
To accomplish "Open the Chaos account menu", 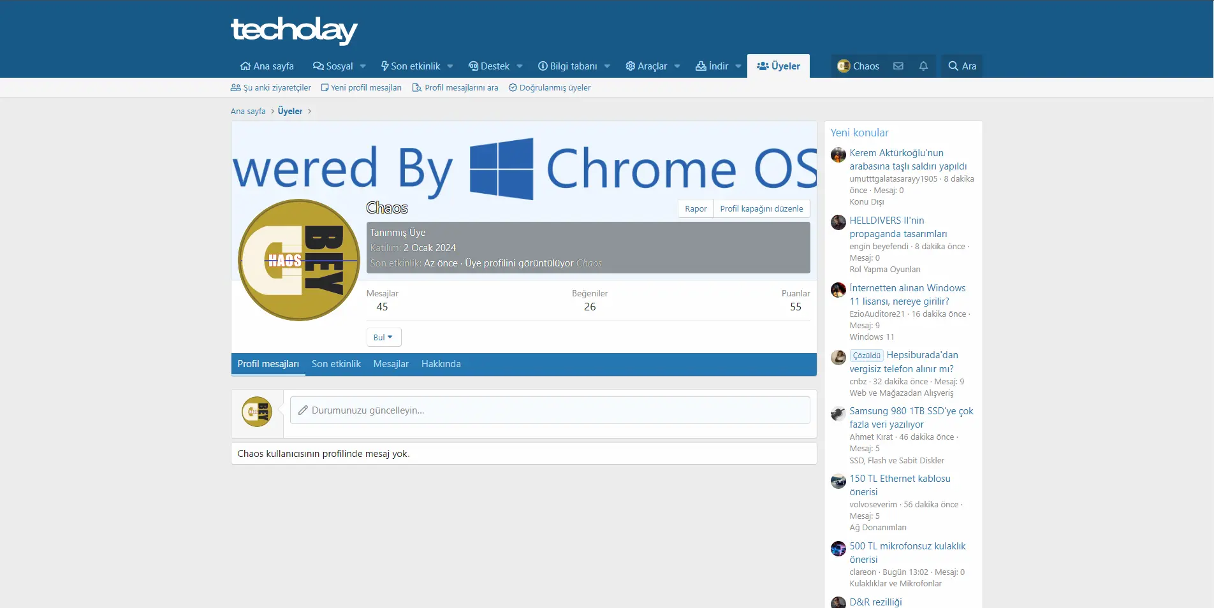I will coord(858,66).
